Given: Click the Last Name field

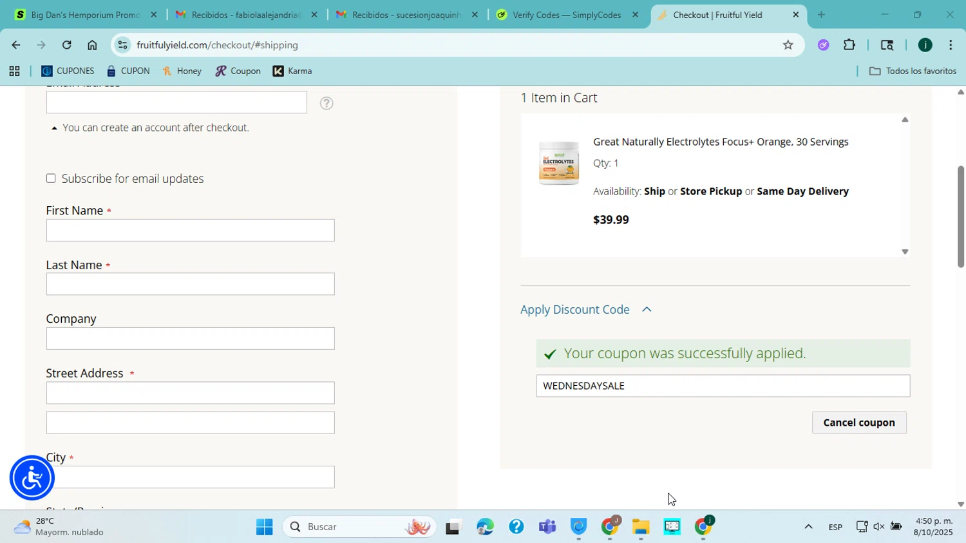Looking at the screenshot, I should tap(190, 284).
